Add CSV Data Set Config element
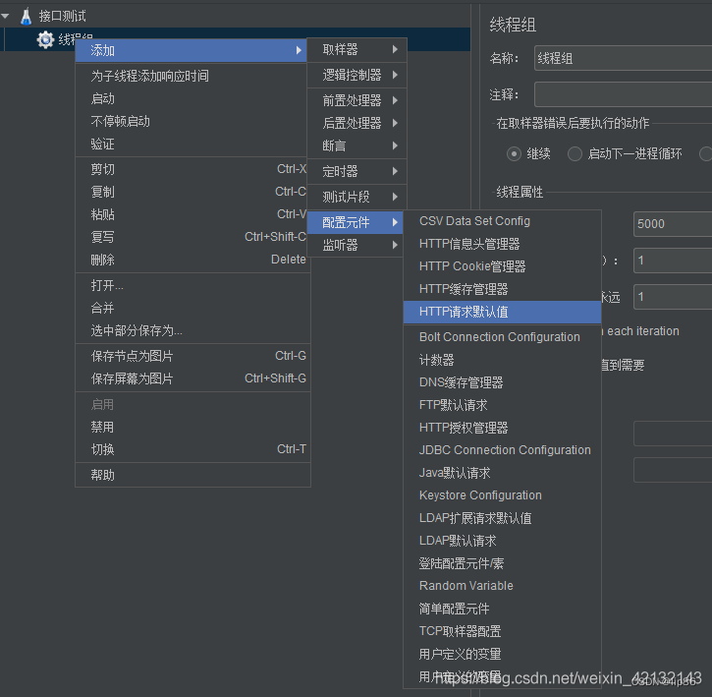This screenshot has height=697, width=712. coord(502,221)
